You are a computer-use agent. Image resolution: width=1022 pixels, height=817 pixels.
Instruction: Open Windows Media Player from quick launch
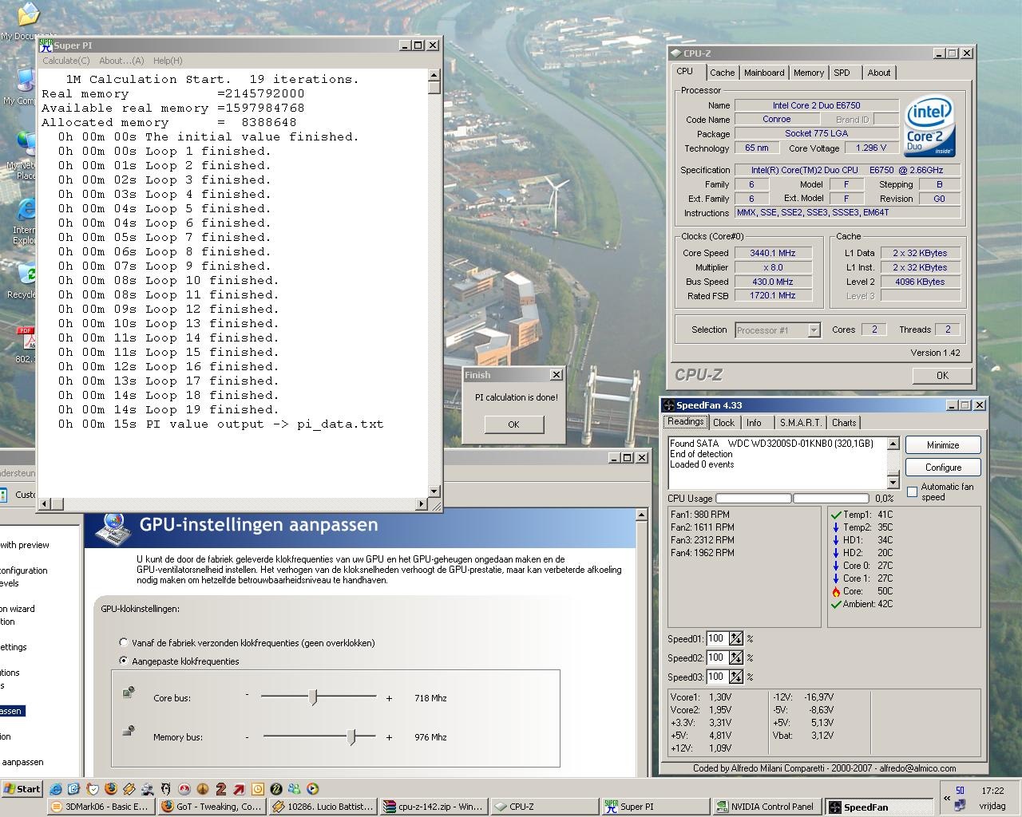click(313, 789)
